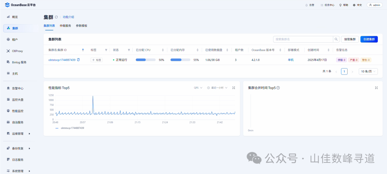This screenshot has width=387, height=174.
Task: Sort by 已使用数据盘 column
Action: (x=227, y=50)
